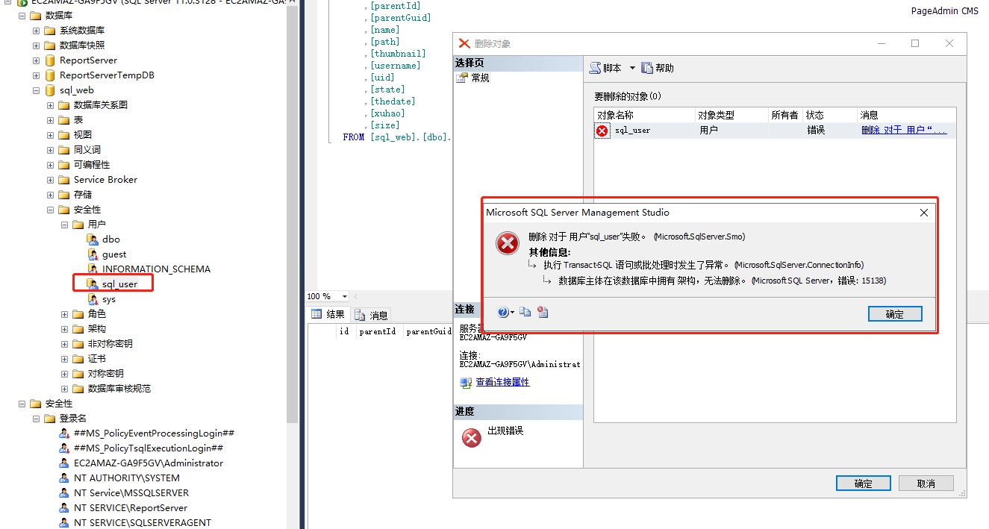The image size is (989, 529).
Task: Collapse the database-level 安全性 folder
Action: 50,210
